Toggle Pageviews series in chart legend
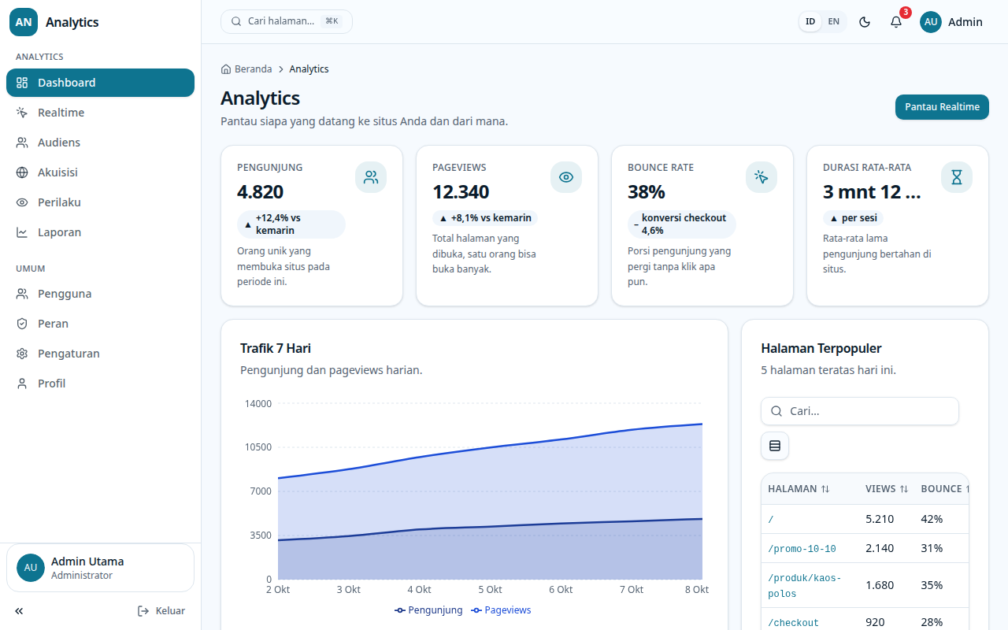 pos(502,610)
